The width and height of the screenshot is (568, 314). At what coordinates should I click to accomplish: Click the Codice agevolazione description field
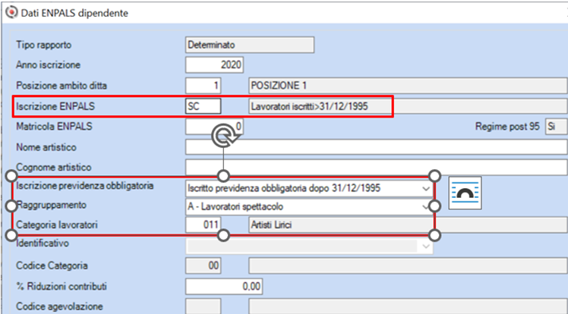(408, 306)
